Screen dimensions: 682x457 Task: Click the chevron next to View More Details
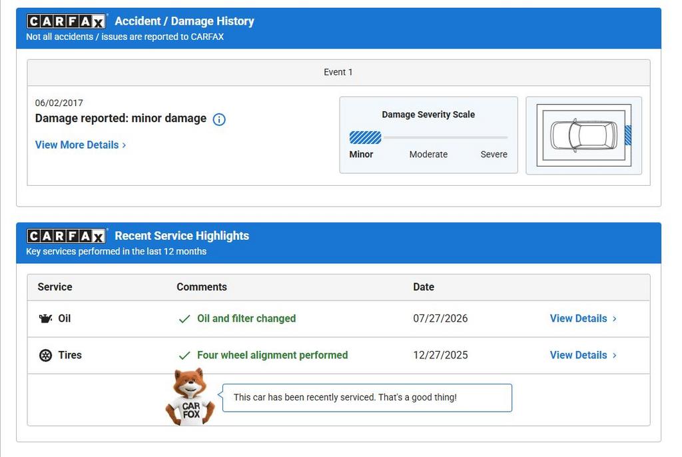pos(124,145)
